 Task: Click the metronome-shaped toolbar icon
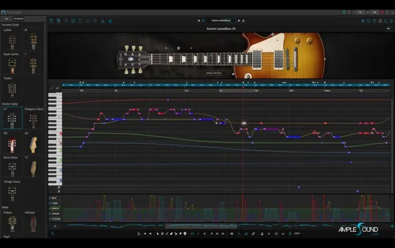coord(102,21)
